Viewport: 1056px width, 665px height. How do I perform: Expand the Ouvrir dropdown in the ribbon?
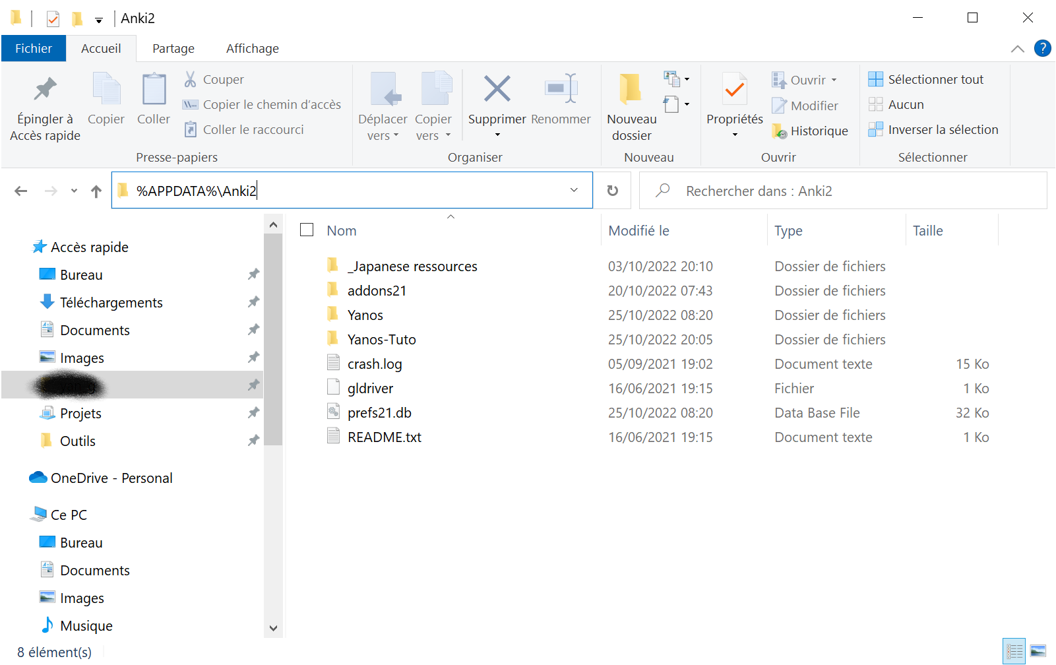point(835,80)
